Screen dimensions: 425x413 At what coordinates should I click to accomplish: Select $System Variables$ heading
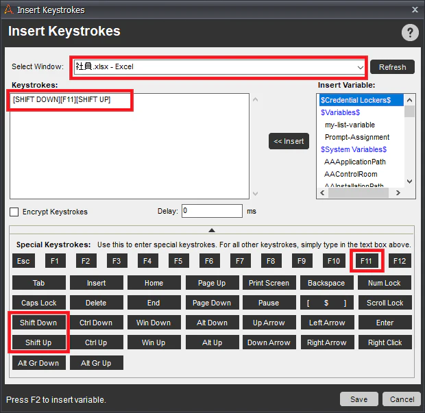pyautogui.click(x=354, y=149)
